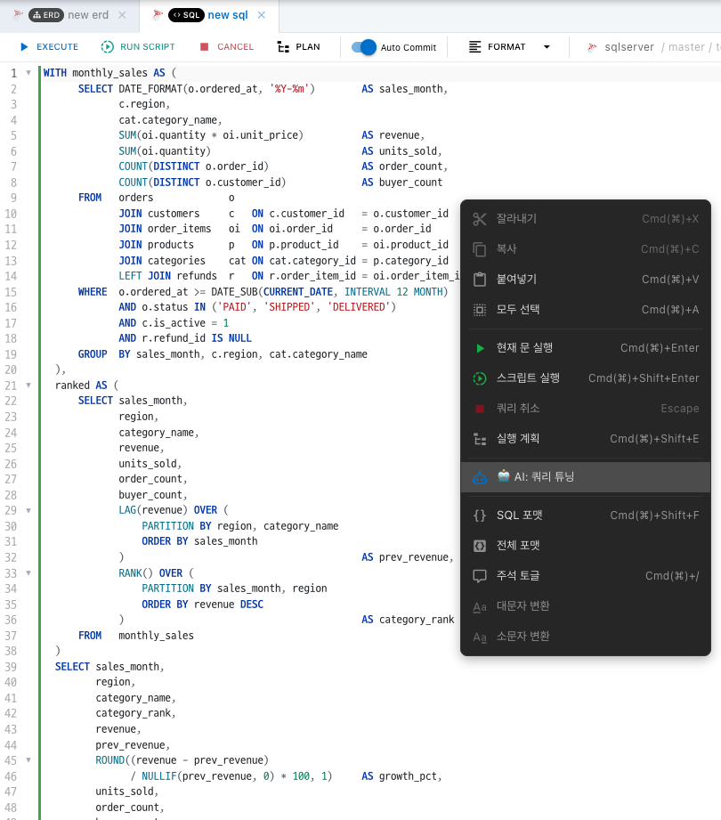
Task: Switch to the new erd tab
Action: tap(69, 15)
